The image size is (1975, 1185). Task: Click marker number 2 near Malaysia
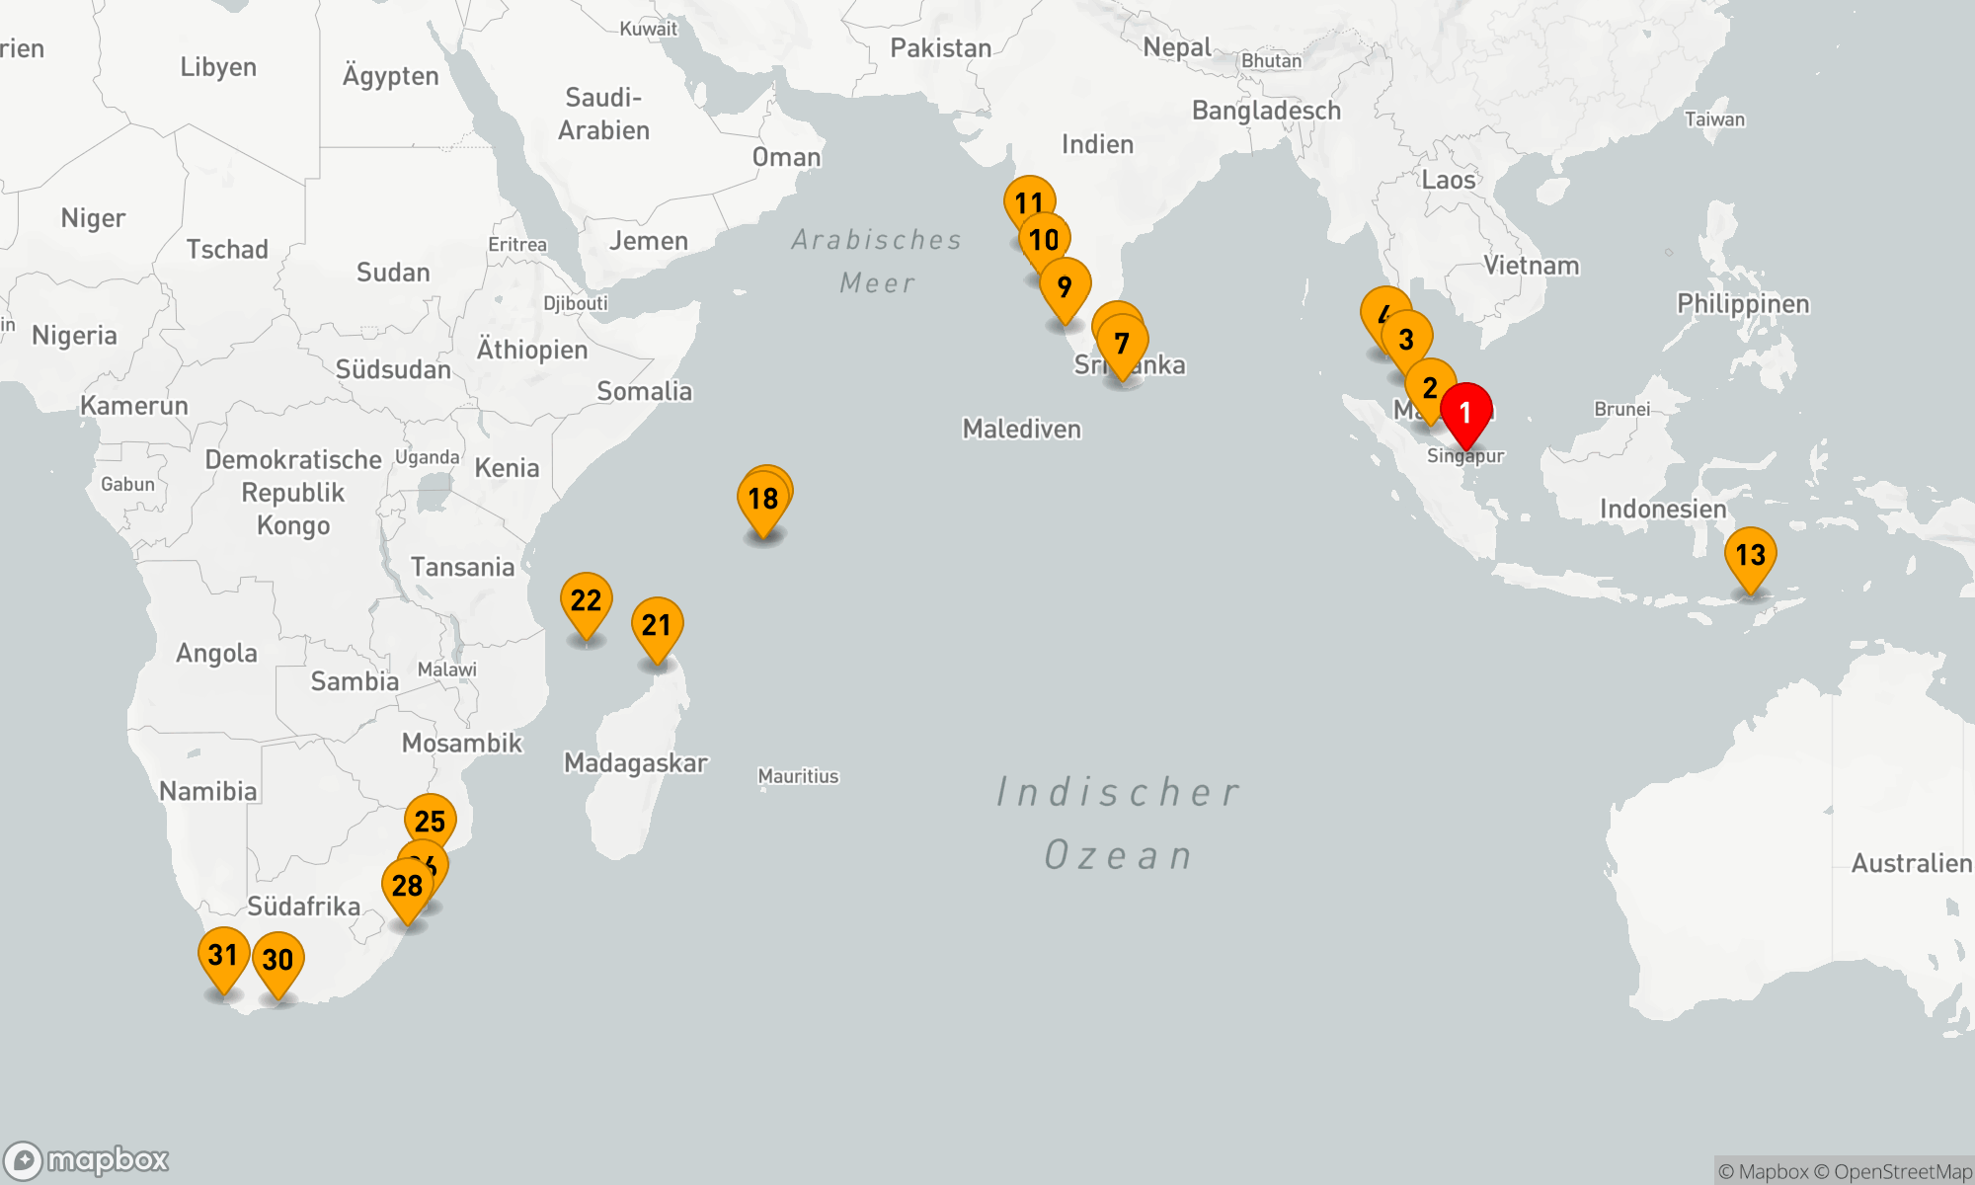coord(1429,388)
